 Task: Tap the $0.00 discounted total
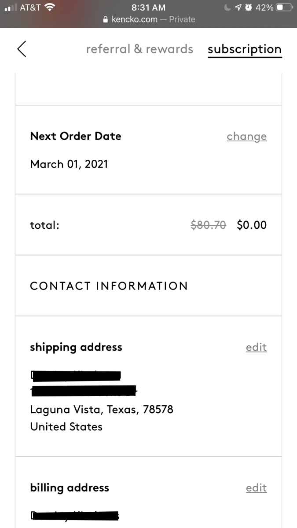click(252, 225)
